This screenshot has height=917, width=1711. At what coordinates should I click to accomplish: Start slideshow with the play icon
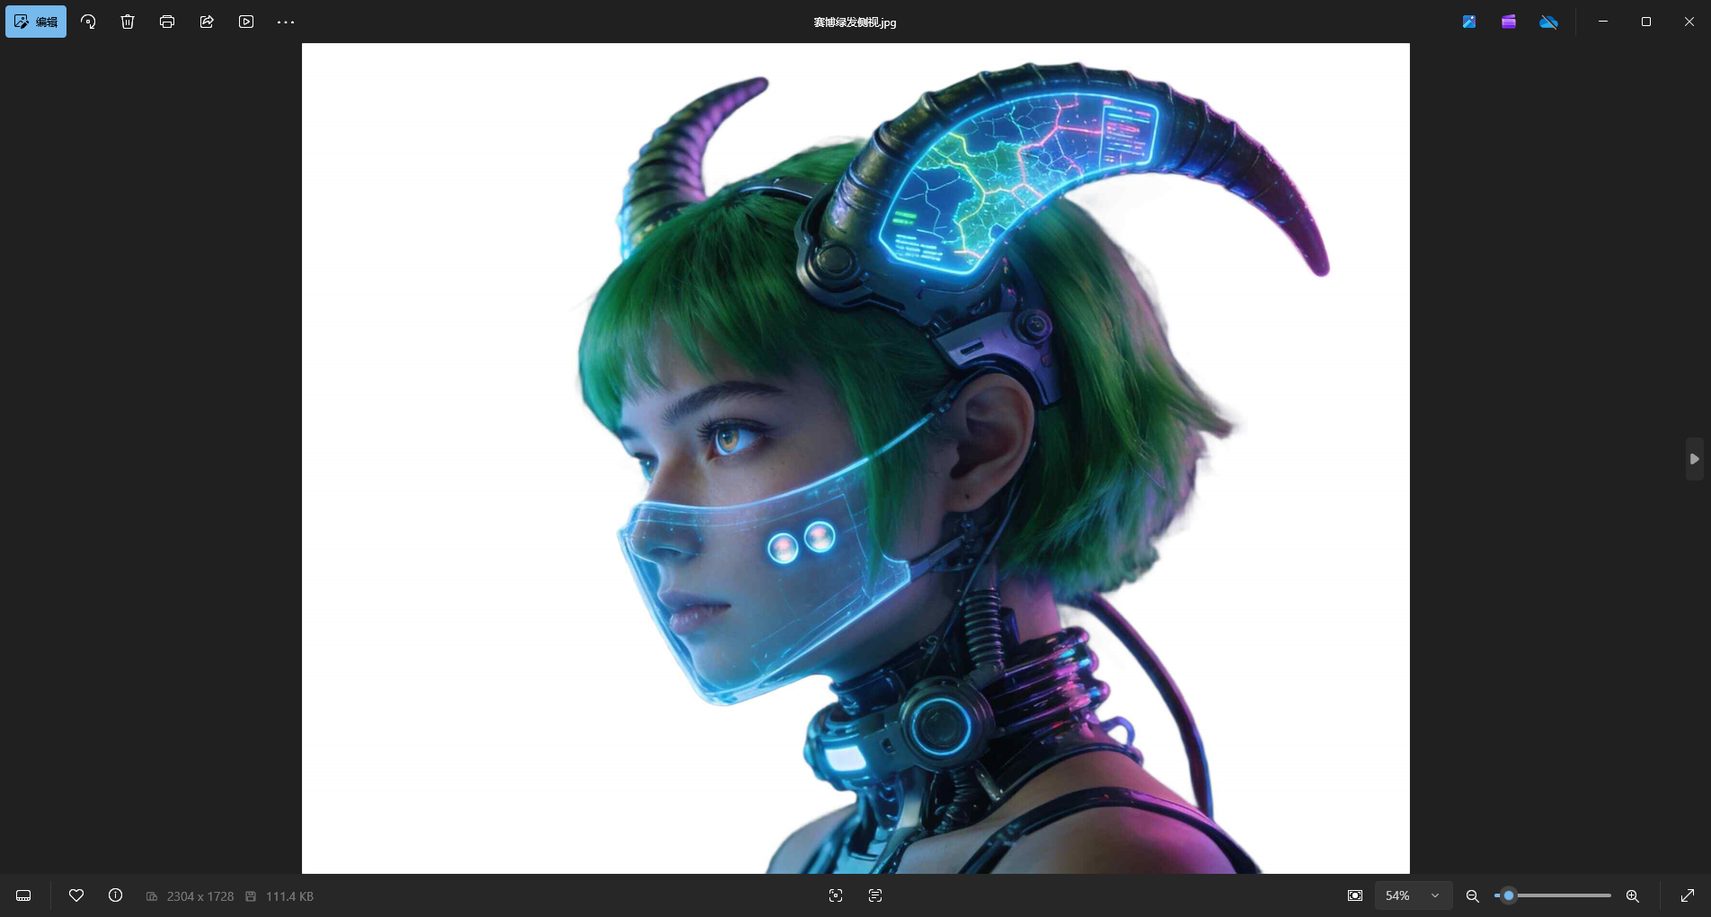pos(246,22)
